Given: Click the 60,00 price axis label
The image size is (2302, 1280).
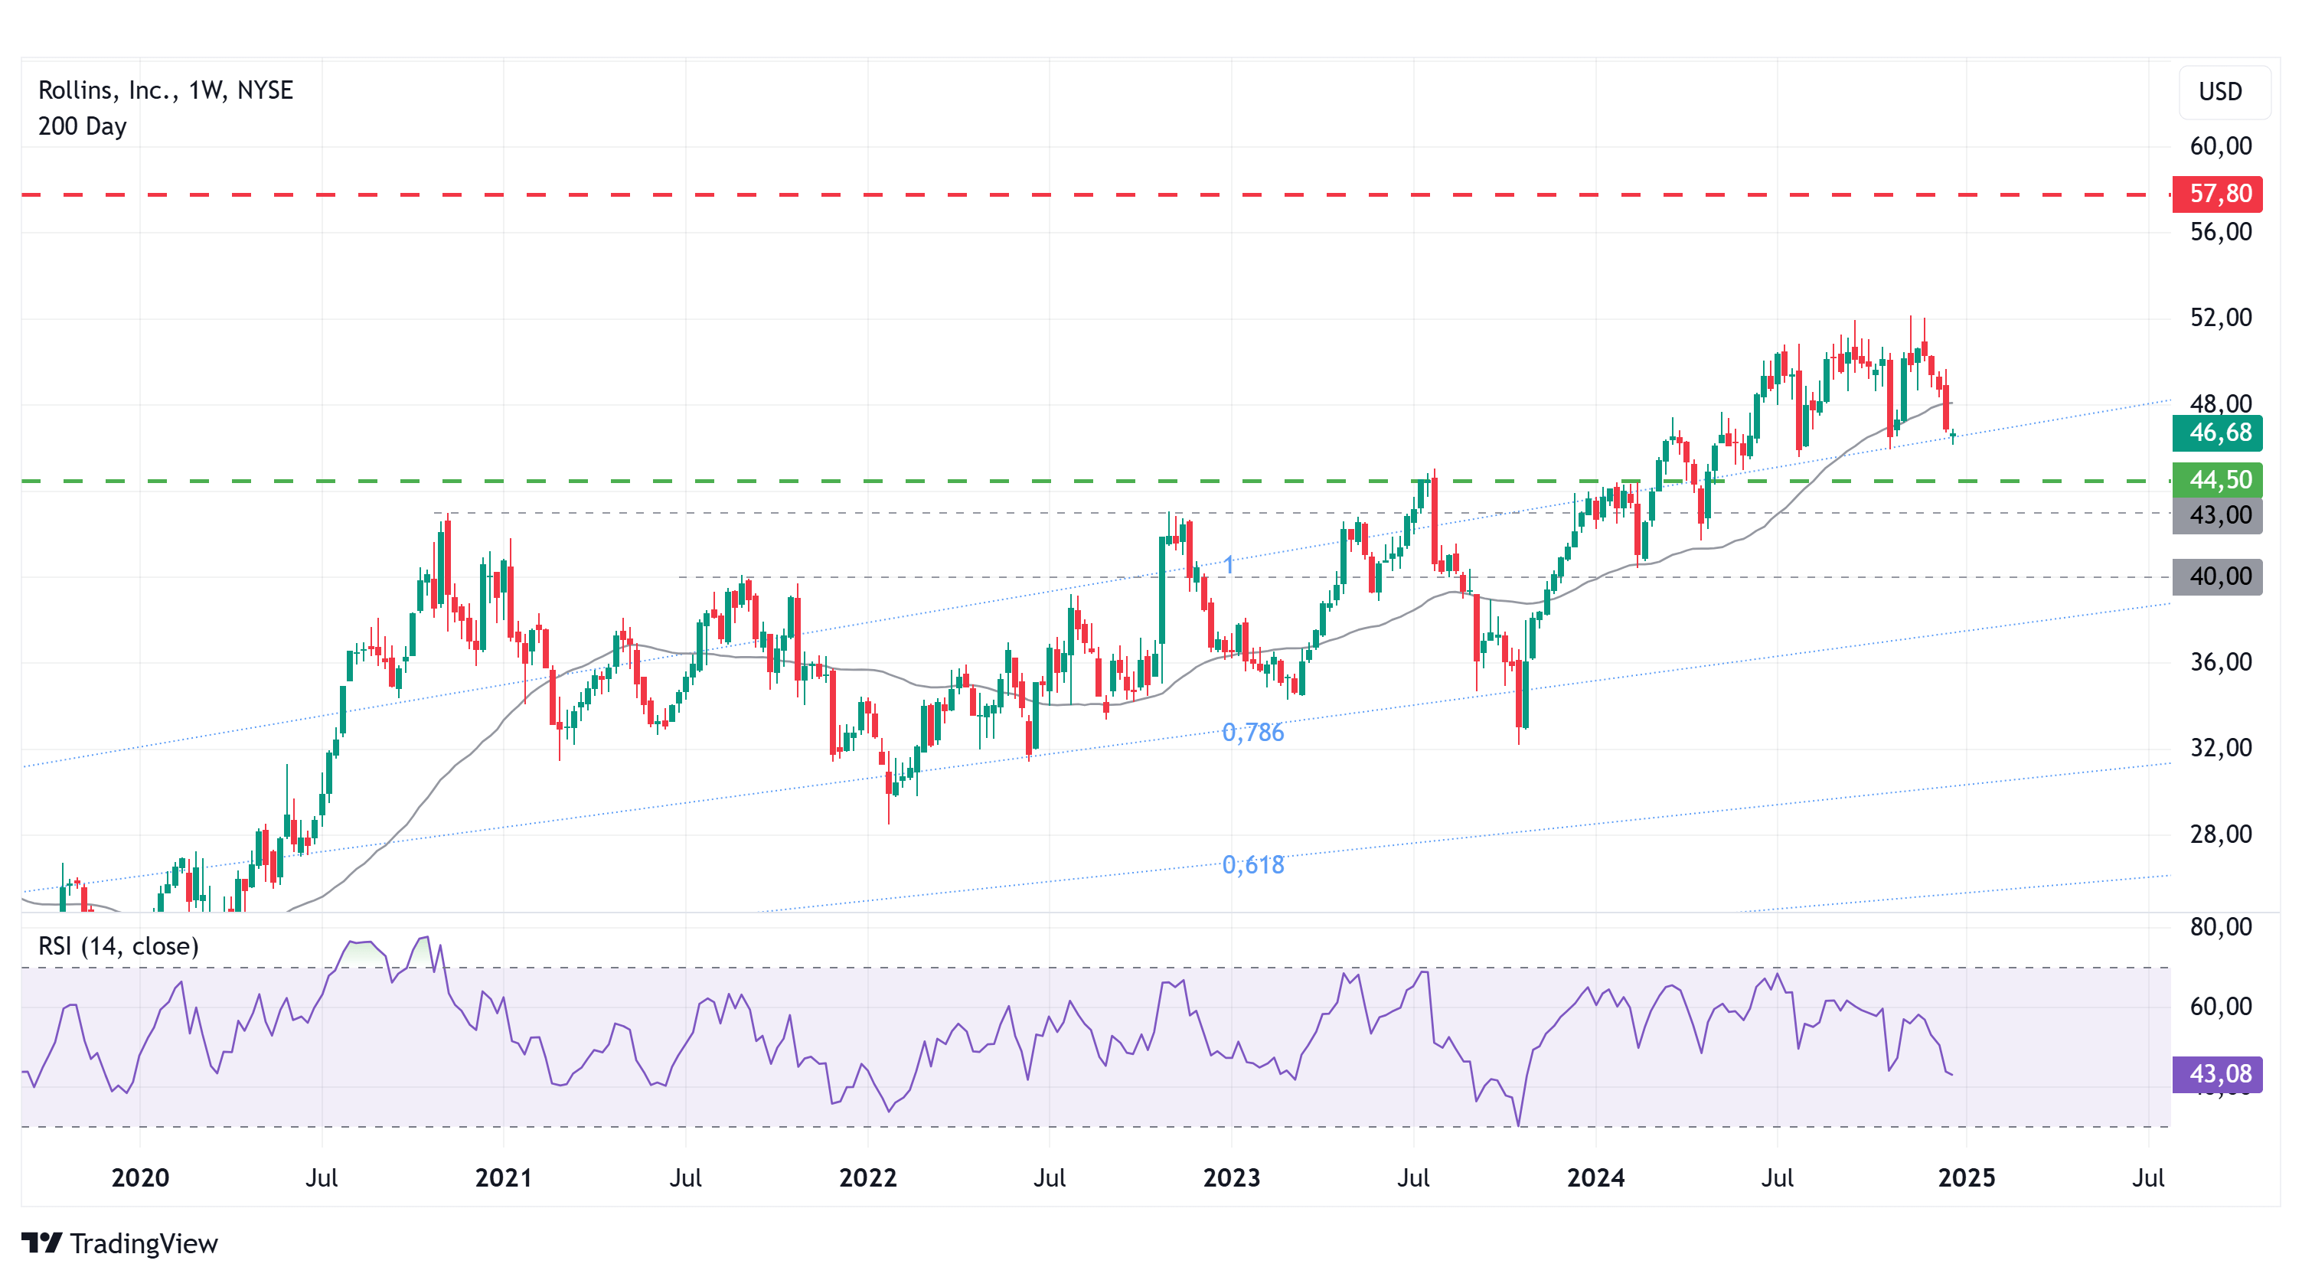Looking at the screenshot, I should (2221, 146).
